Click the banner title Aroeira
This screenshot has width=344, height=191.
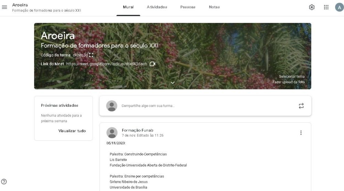coord(58,36)
